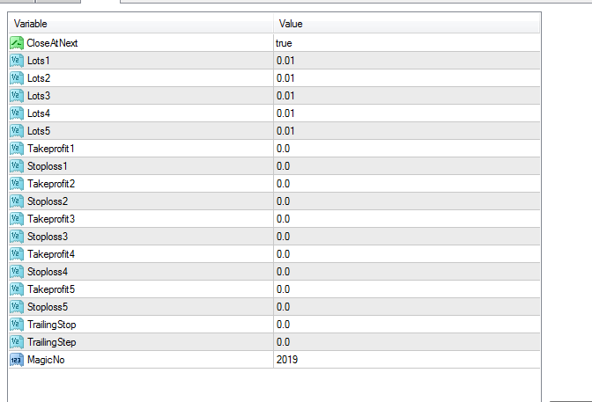Click the Takeprofit1 variable icon

17,149
